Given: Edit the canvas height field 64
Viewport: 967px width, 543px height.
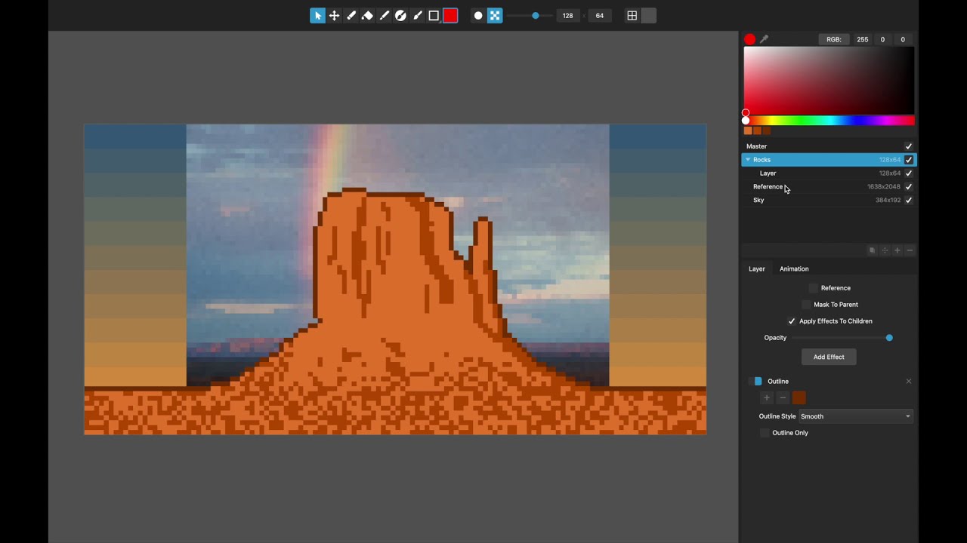Looking at the screenshot, I should coord(600,15).
